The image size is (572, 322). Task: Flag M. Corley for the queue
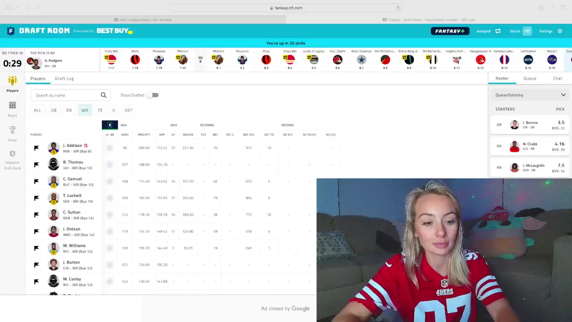click(x=36, y=281)
